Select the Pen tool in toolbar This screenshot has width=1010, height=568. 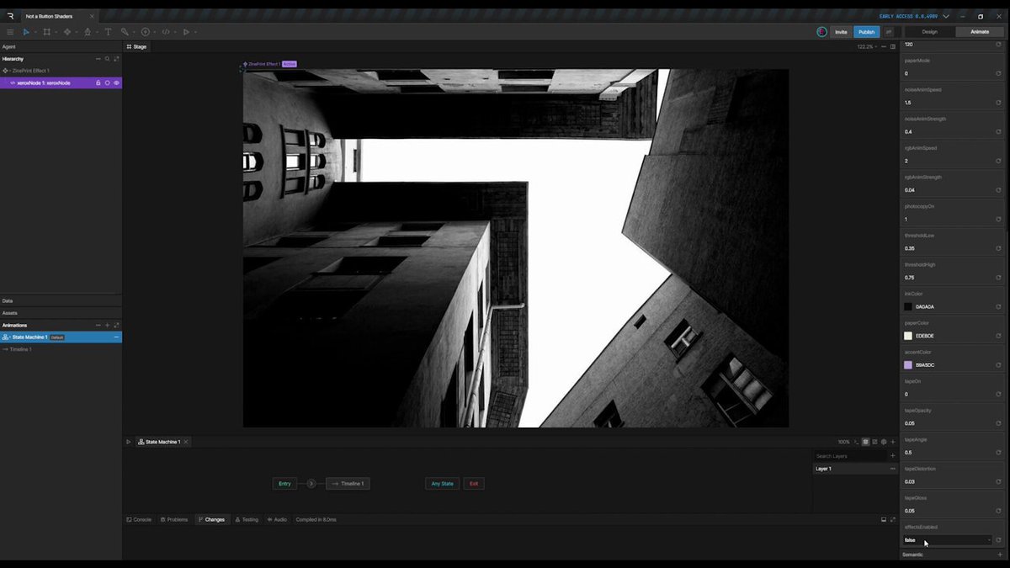coord(88,32)
